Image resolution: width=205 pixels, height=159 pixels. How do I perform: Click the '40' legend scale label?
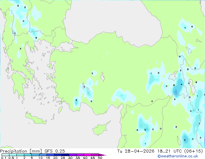pyautogui.click(x=85, y=158)
